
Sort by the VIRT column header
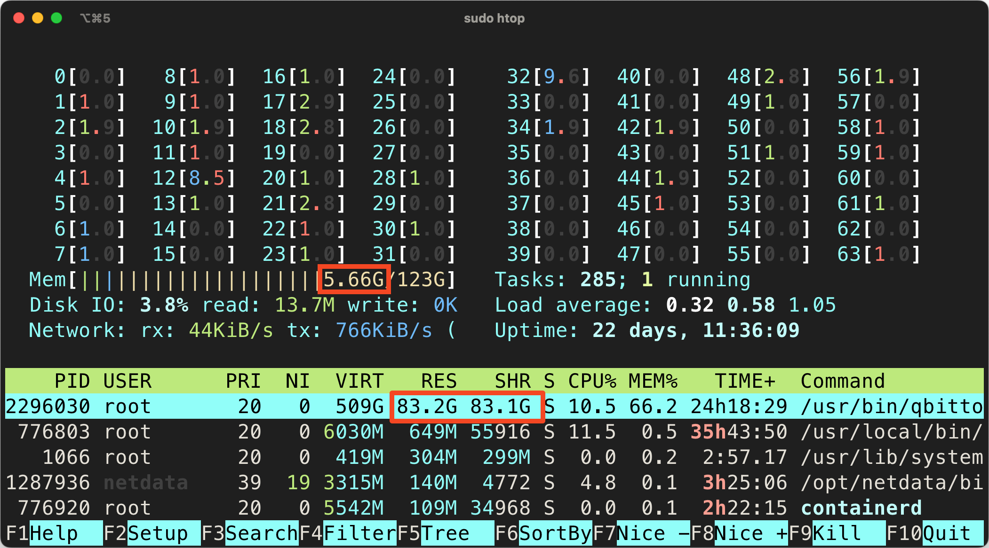click(x=360, y=381)
